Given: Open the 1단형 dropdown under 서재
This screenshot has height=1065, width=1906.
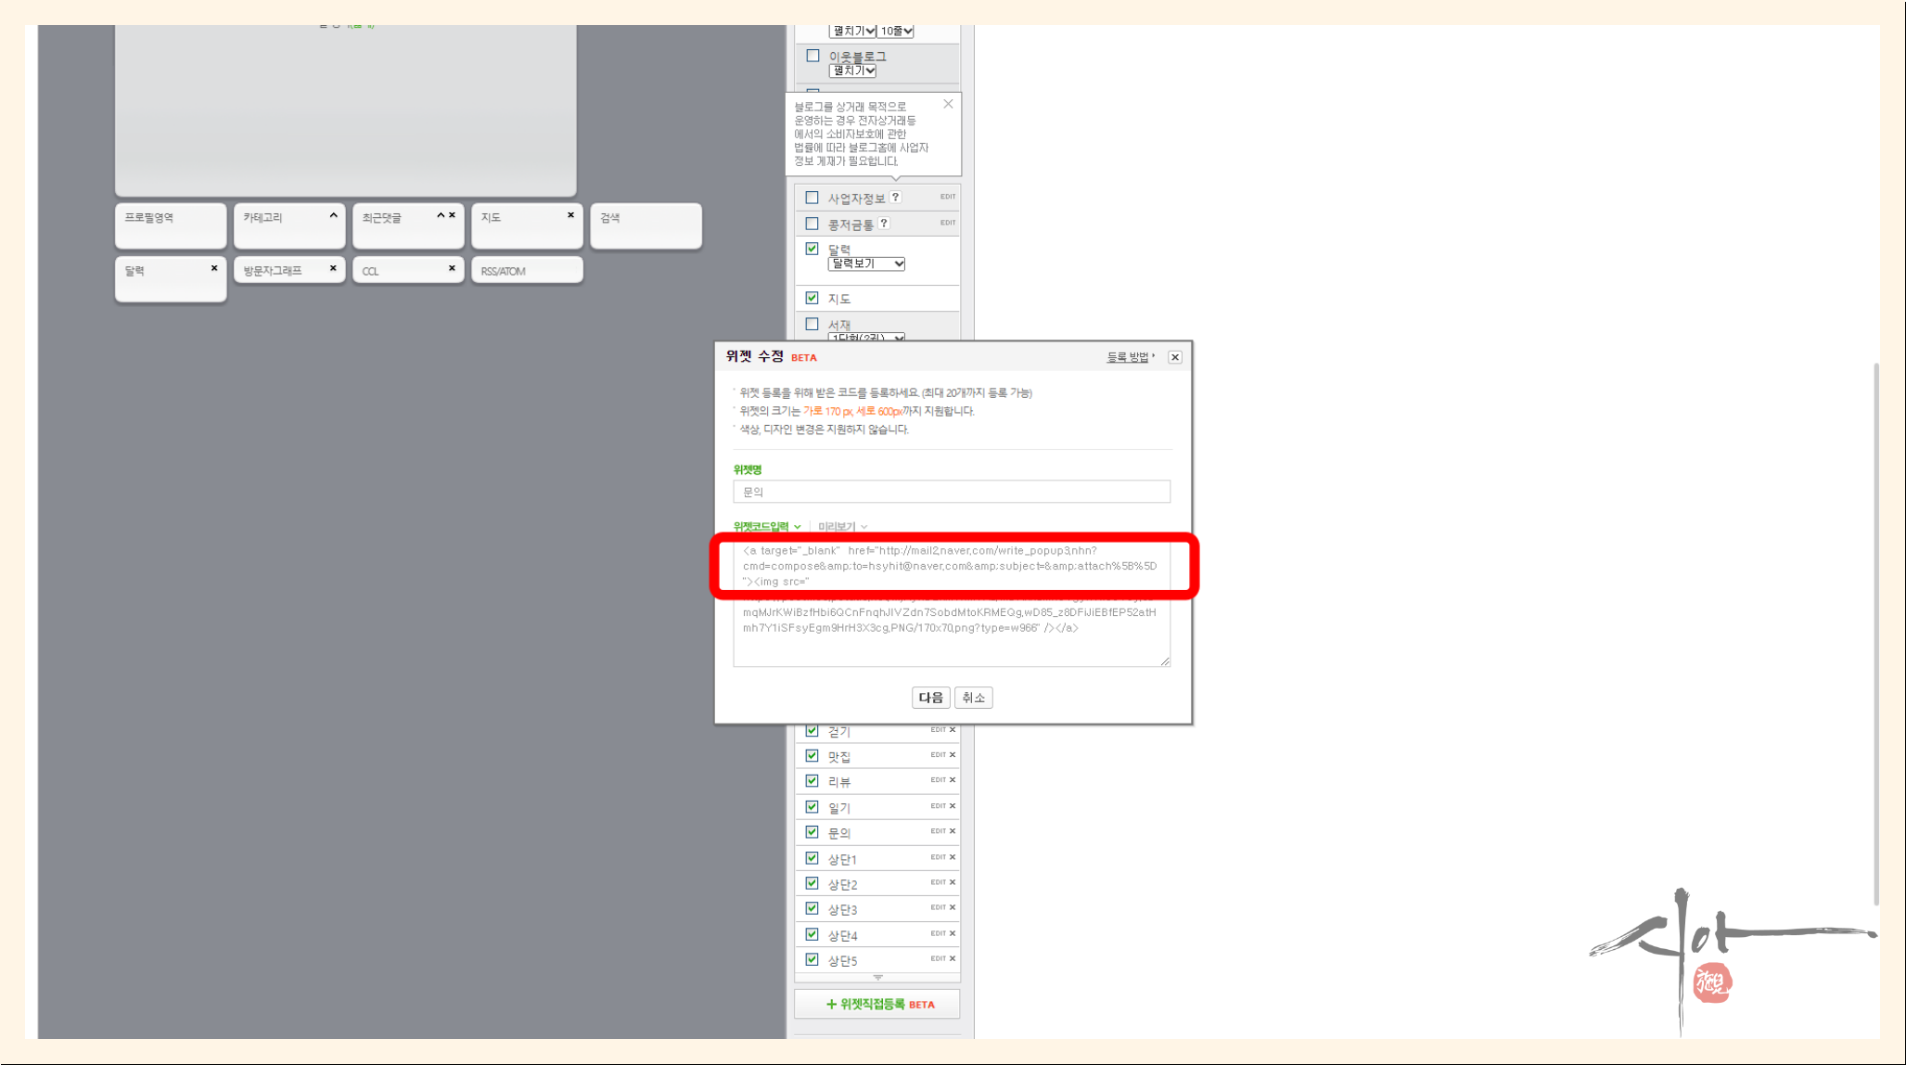Looking at the screenshot, I should tap(866, 337).
